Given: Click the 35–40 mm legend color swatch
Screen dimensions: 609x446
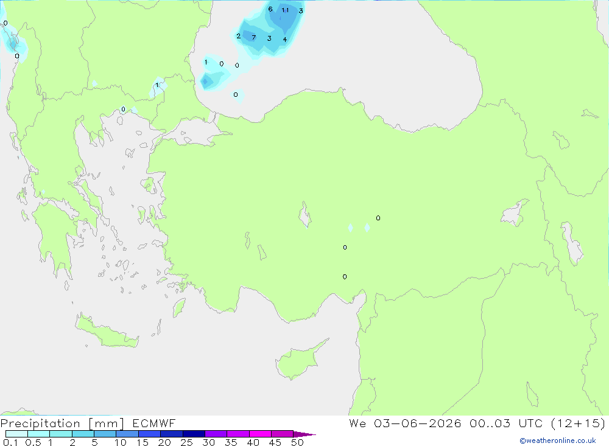Looking at the screenshot, I should pyautogui.click(x=238, y=434).
